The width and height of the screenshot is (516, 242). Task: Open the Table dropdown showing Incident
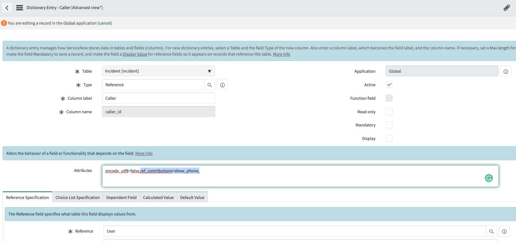(x=159, y=71)
